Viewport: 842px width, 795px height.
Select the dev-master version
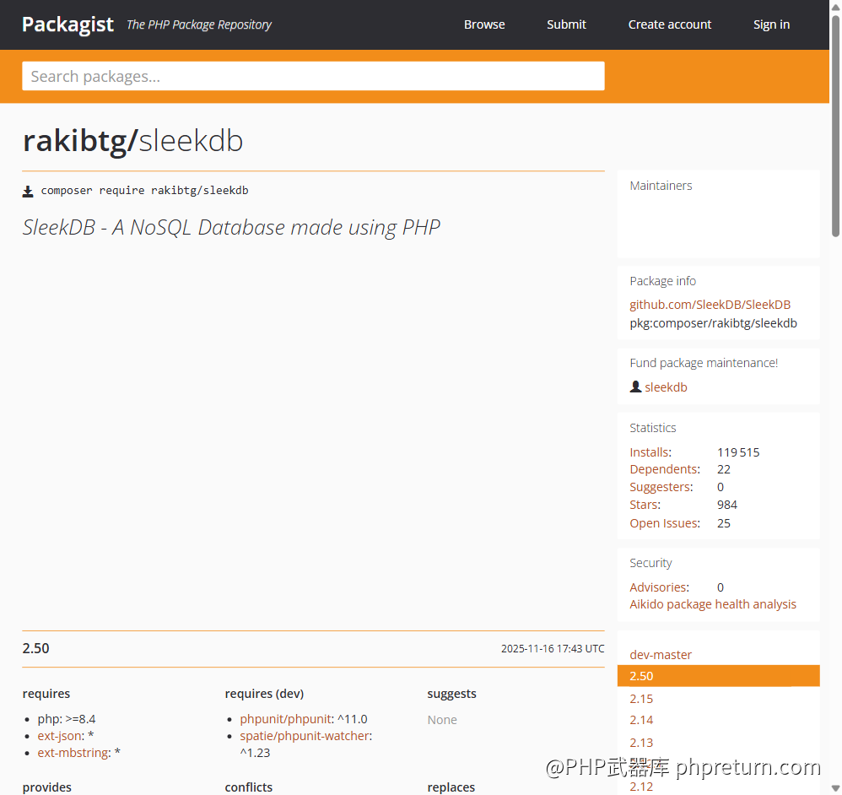(661, 655)
